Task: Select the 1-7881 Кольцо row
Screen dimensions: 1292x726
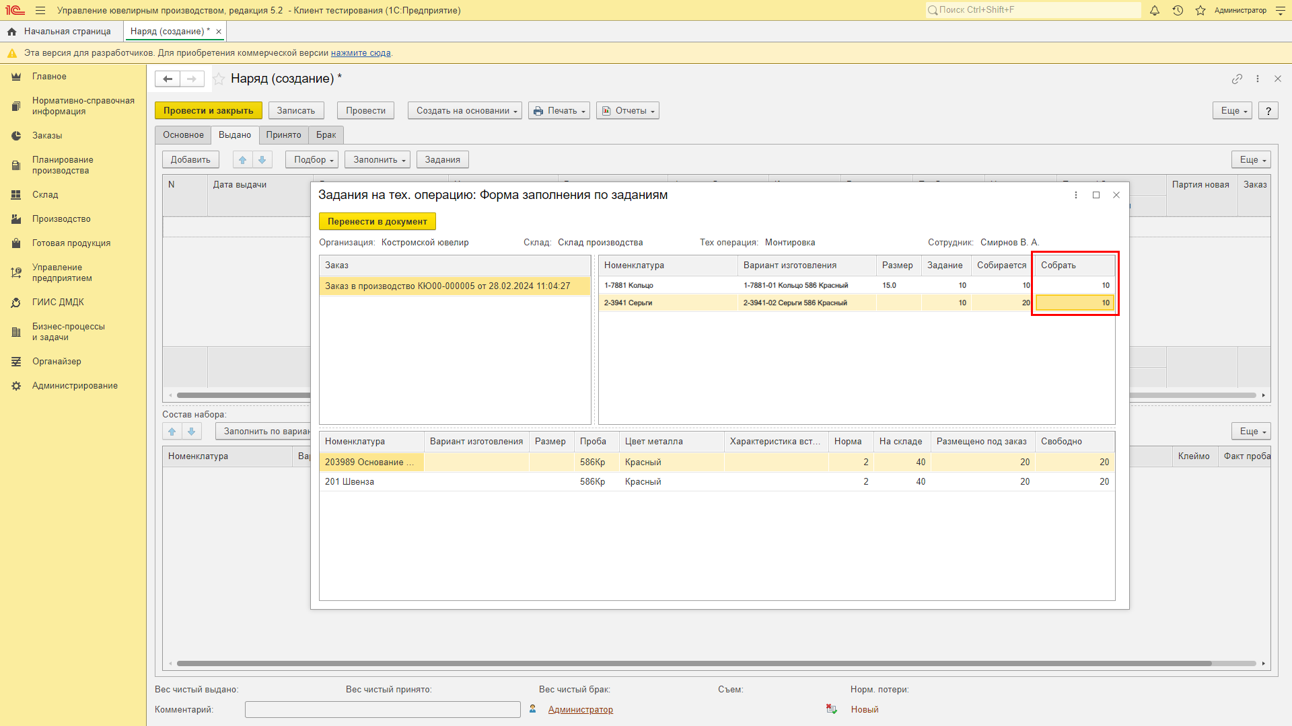Action: click(857, 286)
